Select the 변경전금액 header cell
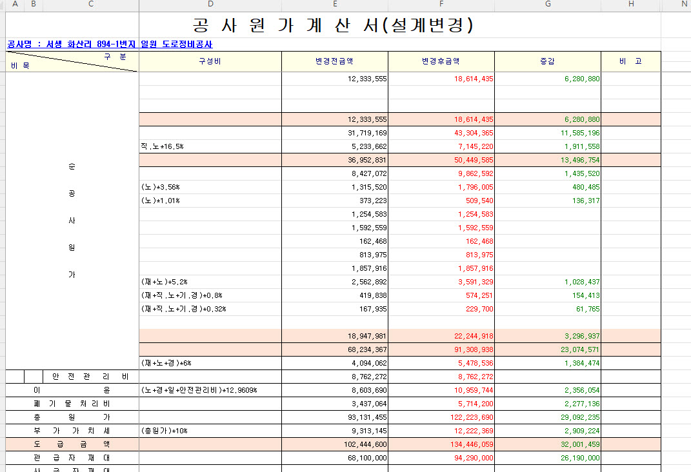This screenshot has width=691, height=472. 334,61
